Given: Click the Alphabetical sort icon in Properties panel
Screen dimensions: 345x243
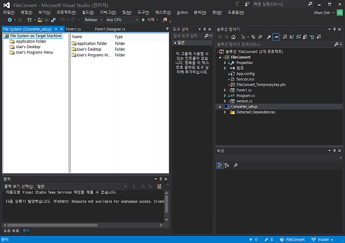Looking at the screenshot, I should [227, 165].
